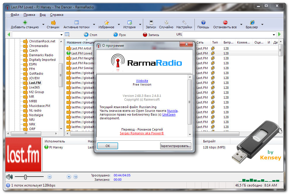Image resolution: width=289 pixels, height=194 pixels.
Task: Select Musicbase.FM tree item
Action: [39, 106]
